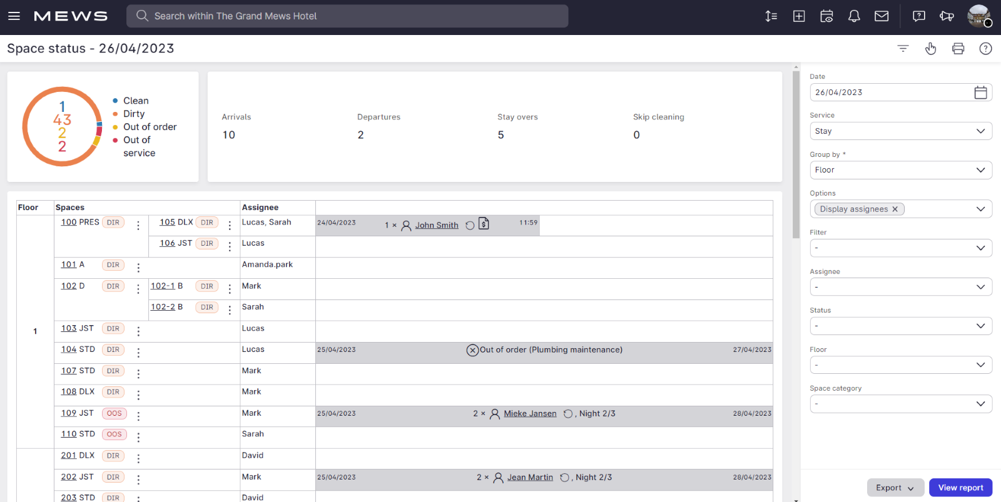This screenshot has height=502, width=1001.
Task: Open John Smith guest profile link
Action: click(x=437, y=226)
